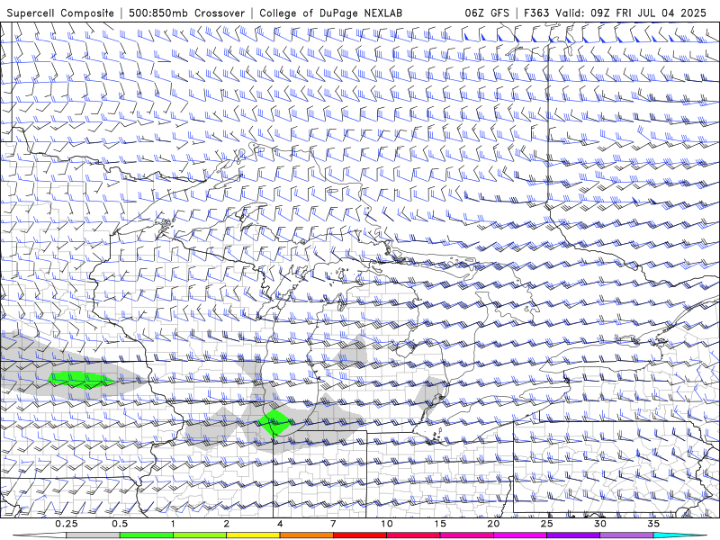
Task: Click the "0.5" legend value
Action: (x=120, y=524)
